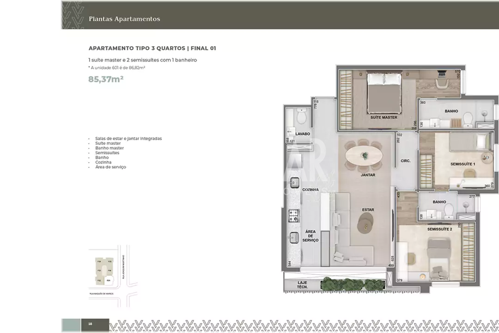Click the round coffee tables in estar
This screenshot has width=499, height=333.
coord(365,223)
